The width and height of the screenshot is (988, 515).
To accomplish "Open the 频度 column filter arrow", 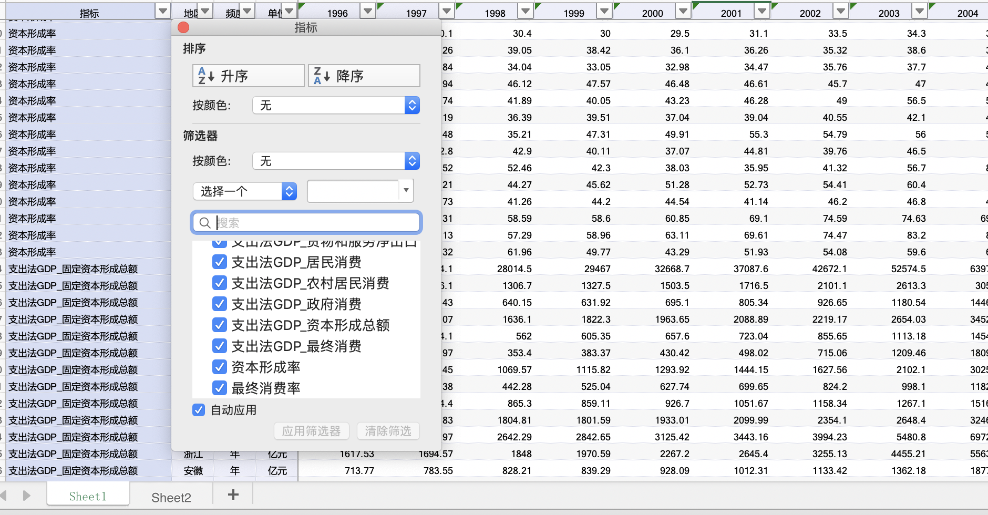I will pos(247,12).
